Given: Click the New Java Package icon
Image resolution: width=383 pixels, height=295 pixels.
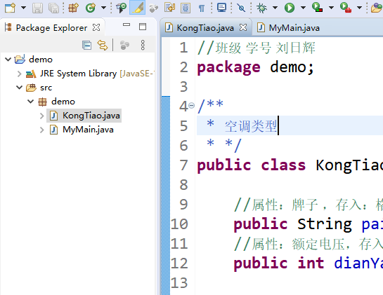Looking at the screenshot, I should pyautogui.click(x=73, y=8).
